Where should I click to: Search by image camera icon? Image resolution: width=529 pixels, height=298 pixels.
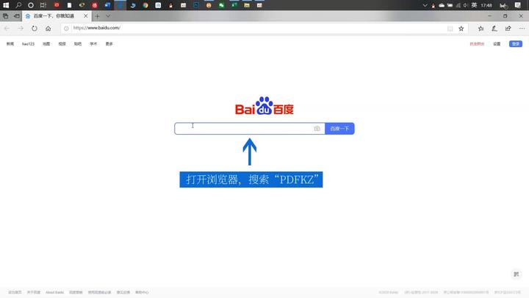(317, 129)
